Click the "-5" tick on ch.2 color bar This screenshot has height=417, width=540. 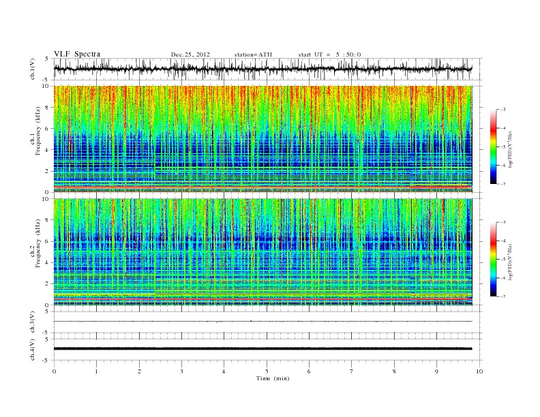[x=503, y=260]
